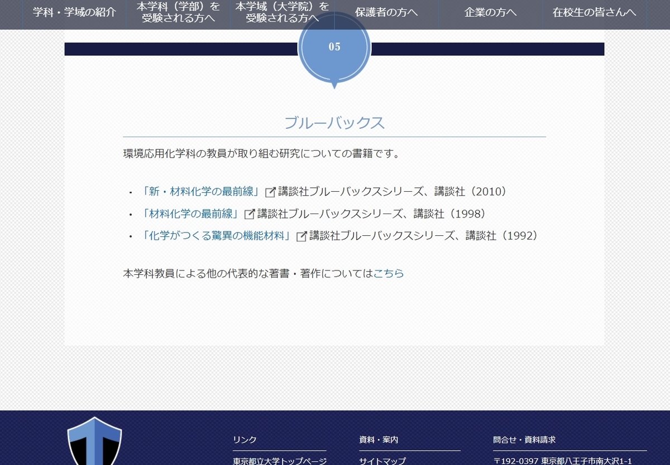Image resolution: width=670 pixels, height=465 pixels.
Task: Click external-link icon after 新・材料化学の最前線
Action: (270, 192)
